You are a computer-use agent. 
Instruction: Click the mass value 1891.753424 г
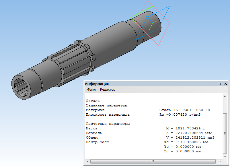[x=190, y=128]
